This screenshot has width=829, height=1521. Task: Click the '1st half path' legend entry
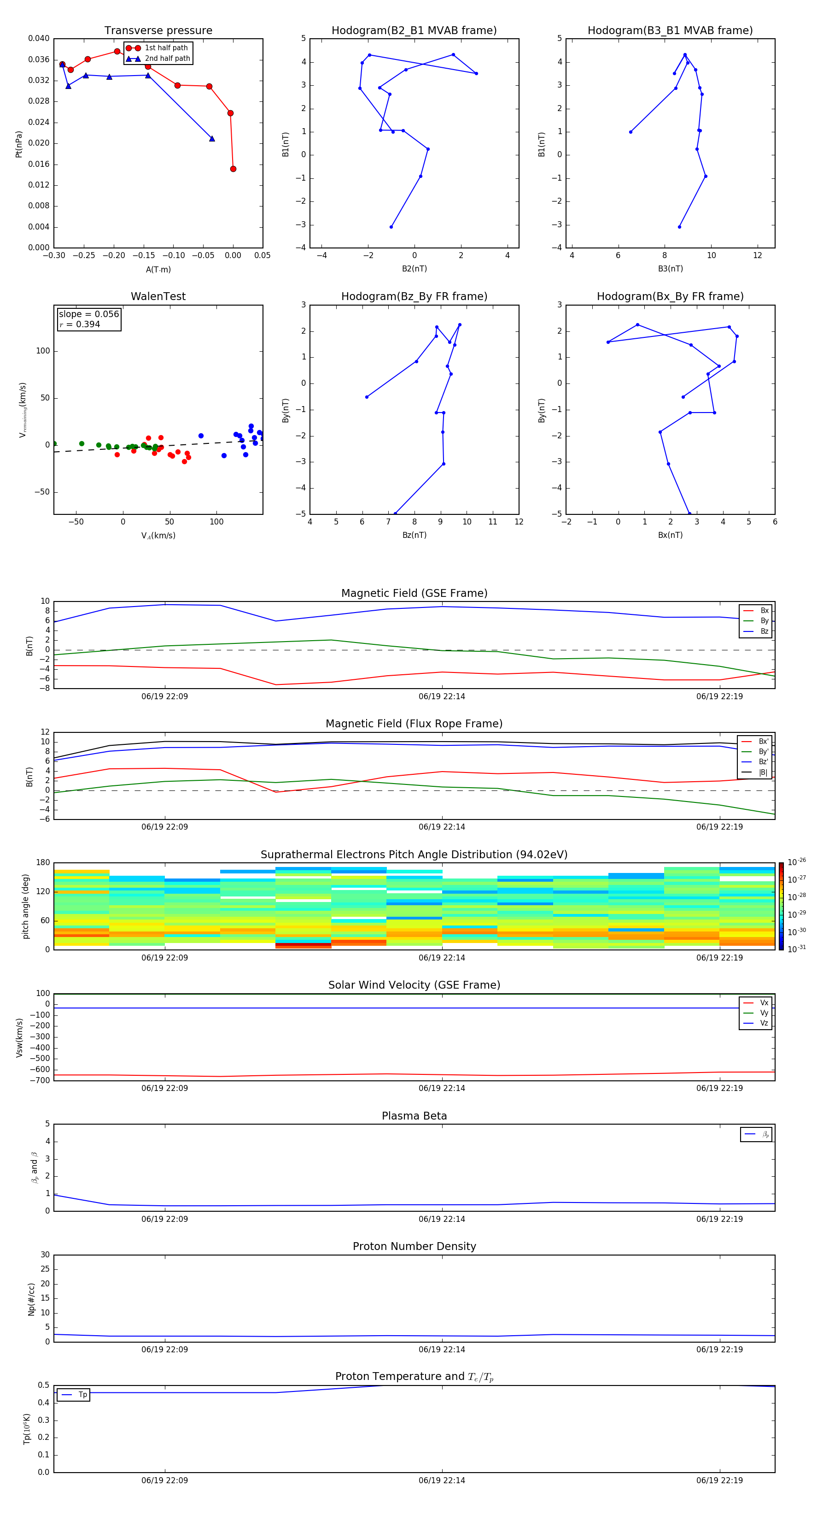[158, 48]
